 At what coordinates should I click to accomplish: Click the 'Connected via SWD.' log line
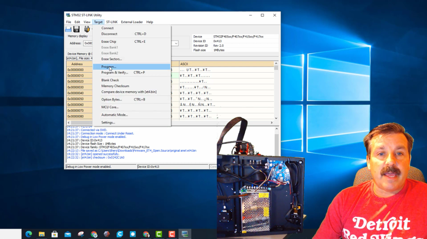click(x=87, y=130)
